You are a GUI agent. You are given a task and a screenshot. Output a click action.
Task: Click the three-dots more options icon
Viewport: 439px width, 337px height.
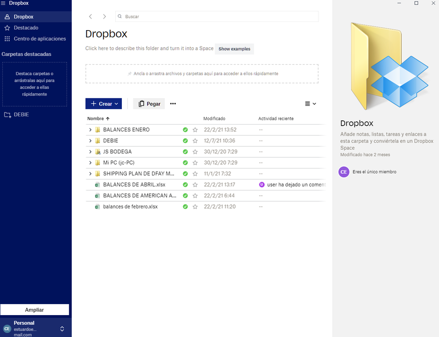click(173, 104)
